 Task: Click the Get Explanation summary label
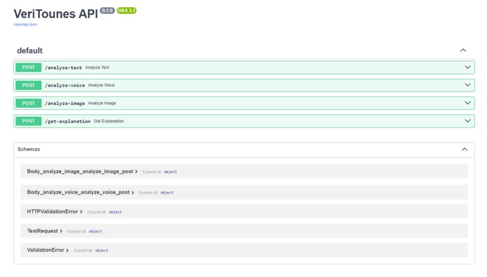pyautogui.click(x=109, y=121)
